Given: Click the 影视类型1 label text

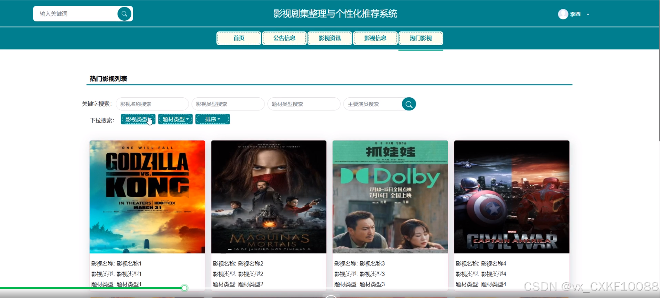Looking at the screenshot, I should (129, 274).
